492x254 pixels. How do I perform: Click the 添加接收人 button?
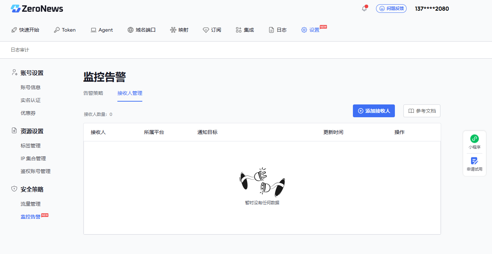(x=374, y=111)
